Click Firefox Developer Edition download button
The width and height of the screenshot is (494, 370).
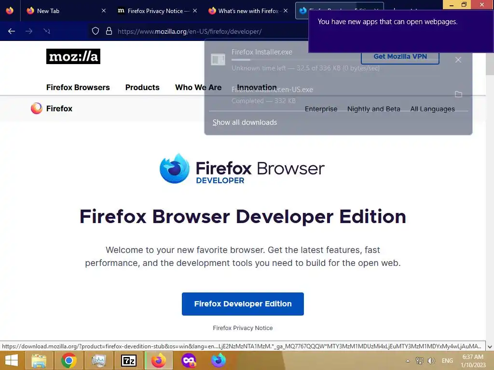243,304
